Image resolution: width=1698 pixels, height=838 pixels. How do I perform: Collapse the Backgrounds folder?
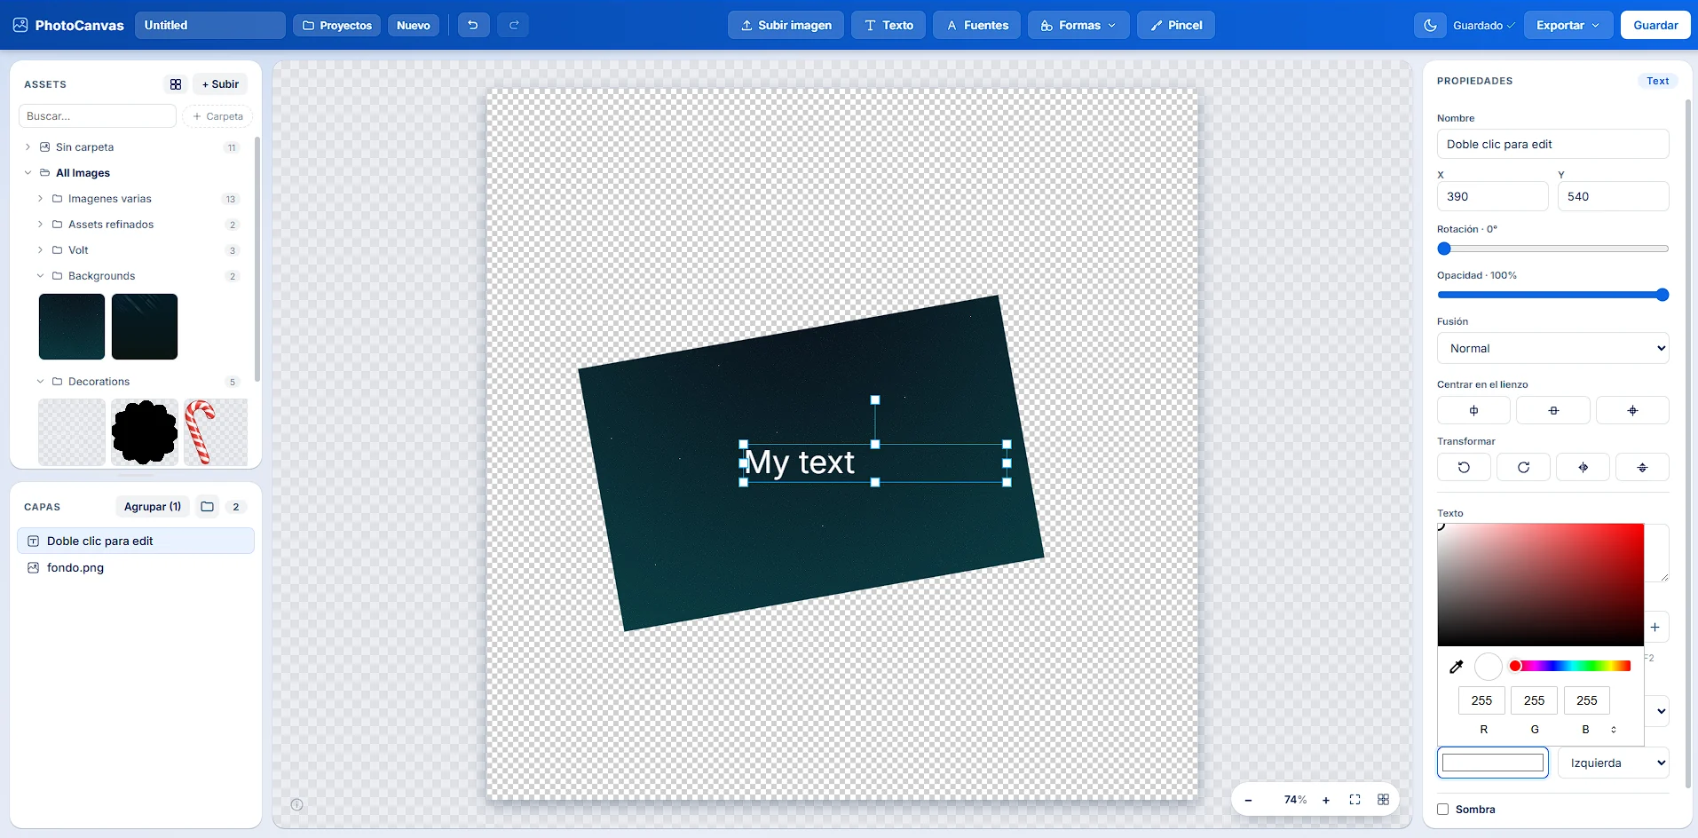click(x=40, y=276)
